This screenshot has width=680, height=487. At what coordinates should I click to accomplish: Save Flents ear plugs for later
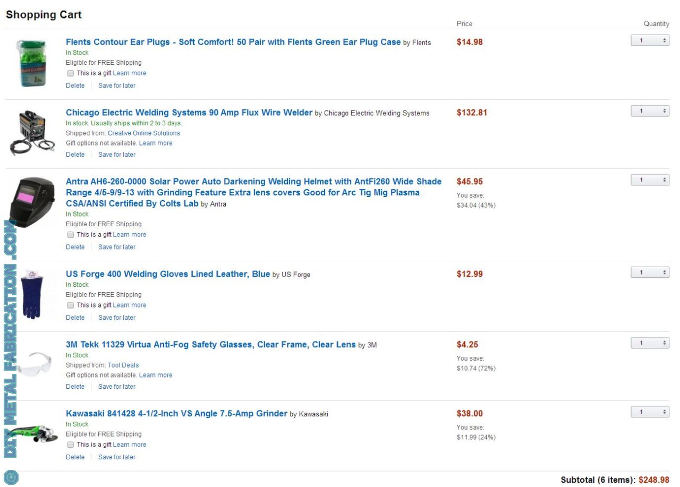click(x=117, y=86)
